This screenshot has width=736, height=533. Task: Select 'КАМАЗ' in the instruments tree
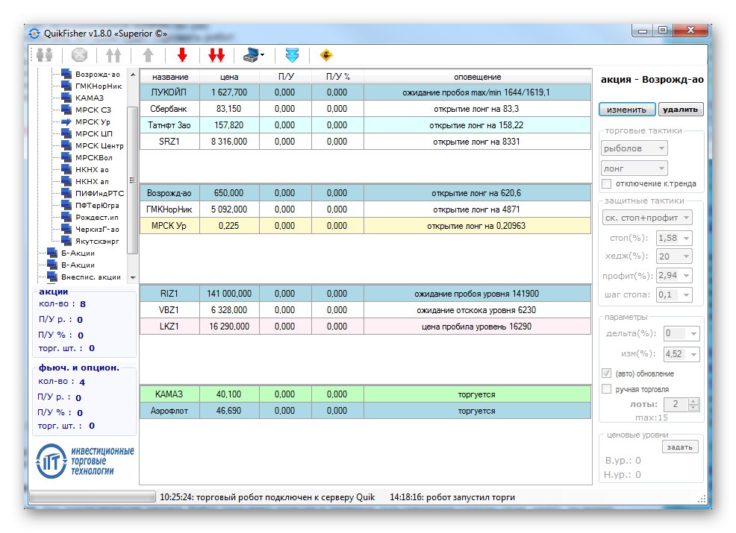(90, 98)
